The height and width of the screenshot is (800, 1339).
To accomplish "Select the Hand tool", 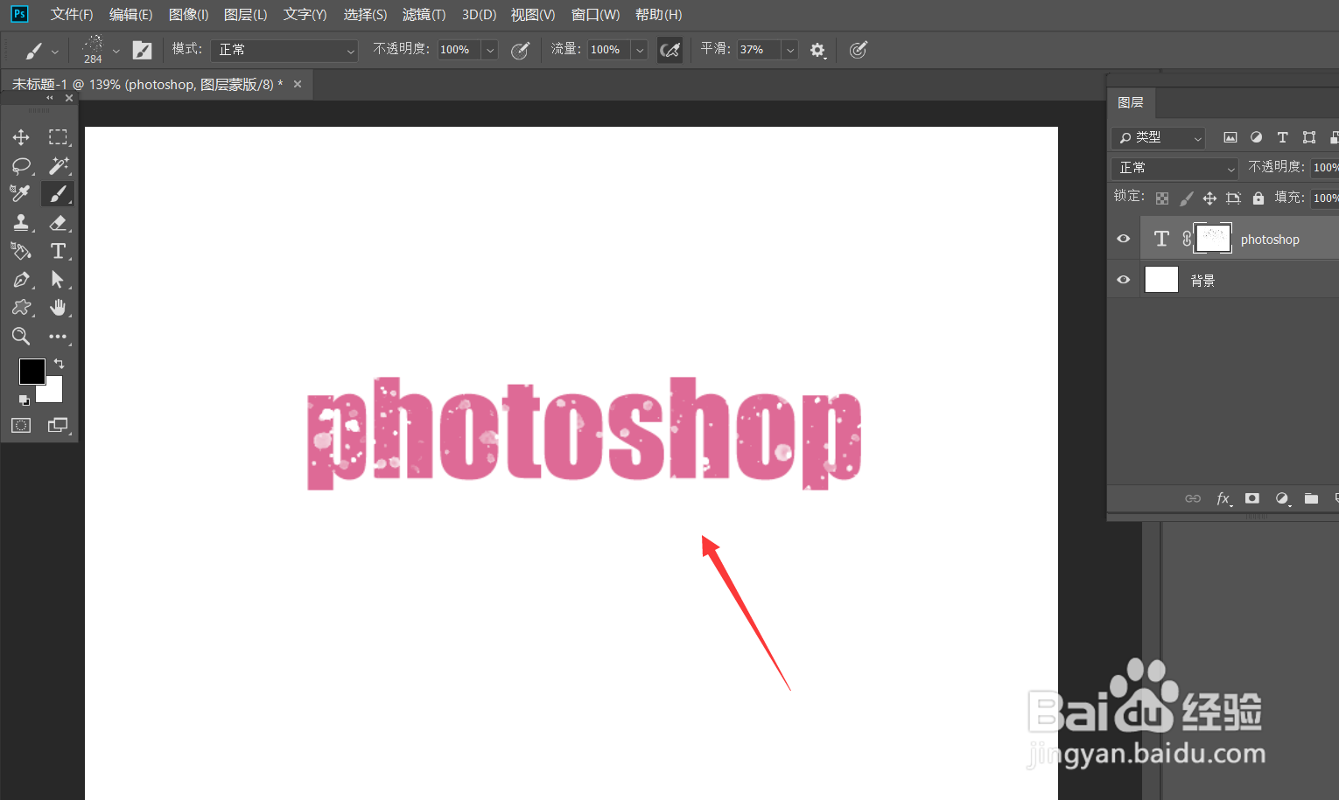I will click(x=58, y=308).
